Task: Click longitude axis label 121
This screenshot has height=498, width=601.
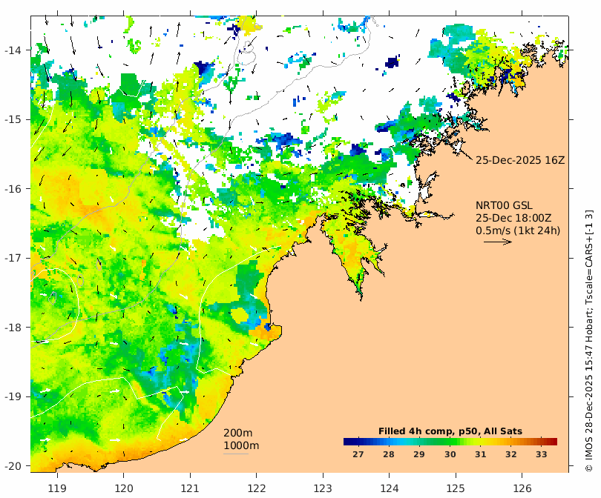Action: (190, 488)
